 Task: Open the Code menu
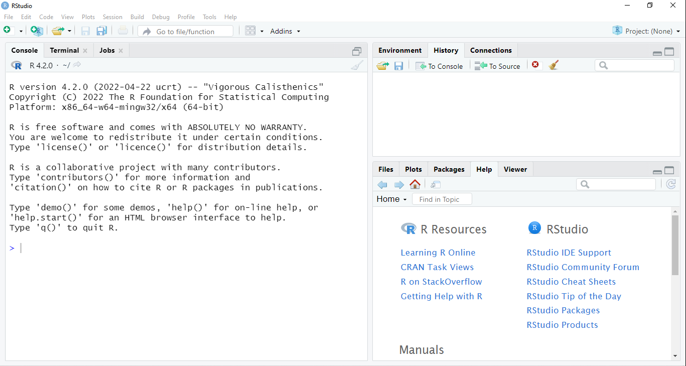pos(46,17)
